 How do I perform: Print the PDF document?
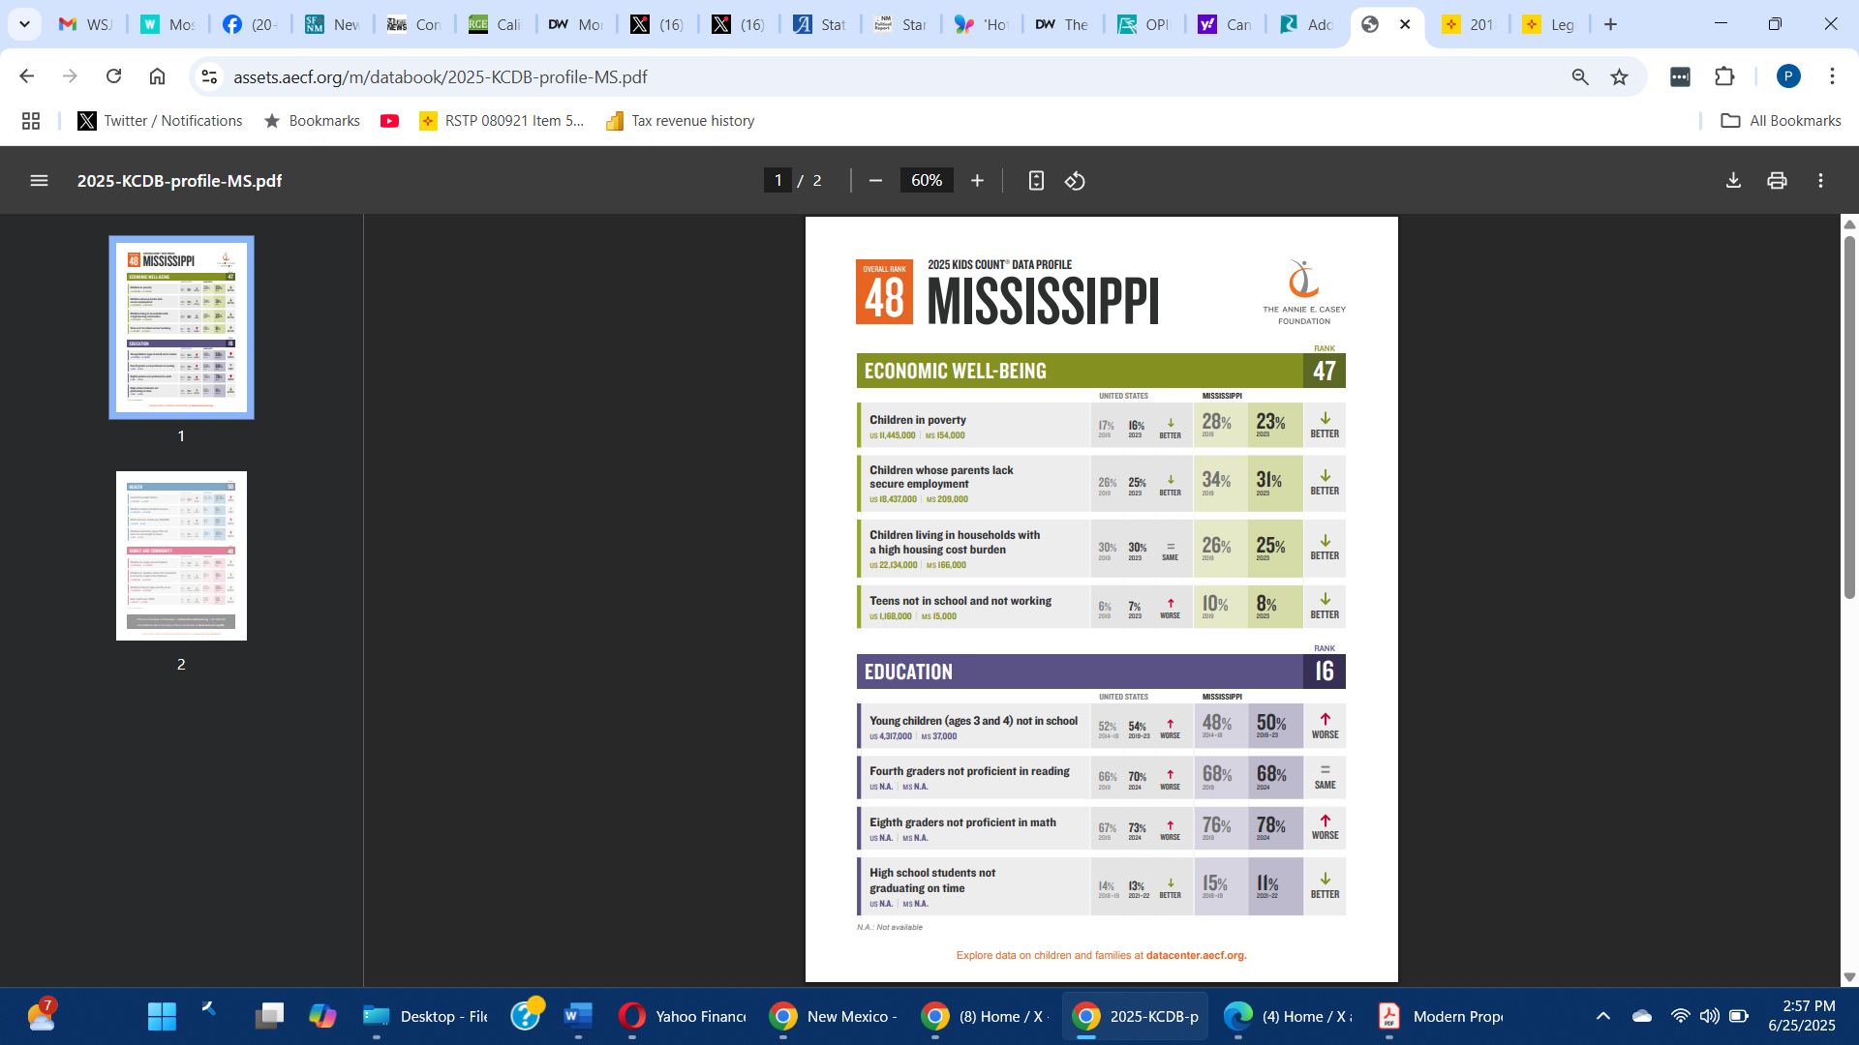pos(1777,181)
